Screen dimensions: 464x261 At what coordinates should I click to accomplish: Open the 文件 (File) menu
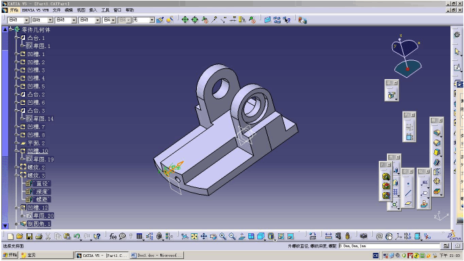point(57,10)
